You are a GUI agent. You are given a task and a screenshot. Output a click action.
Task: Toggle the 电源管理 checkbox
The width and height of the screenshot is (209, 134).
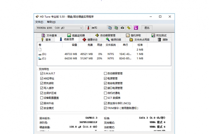105,79
